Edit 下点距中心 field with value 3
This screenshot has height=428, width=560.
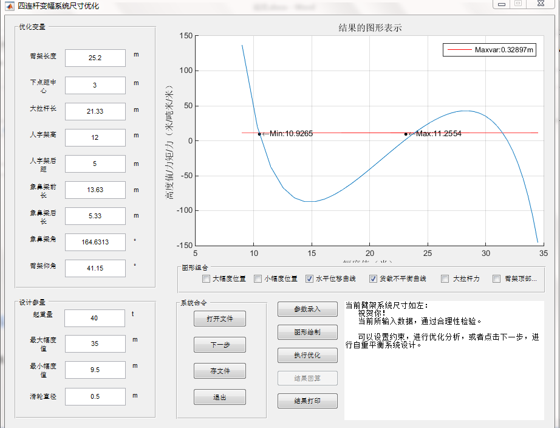(95, 86)
